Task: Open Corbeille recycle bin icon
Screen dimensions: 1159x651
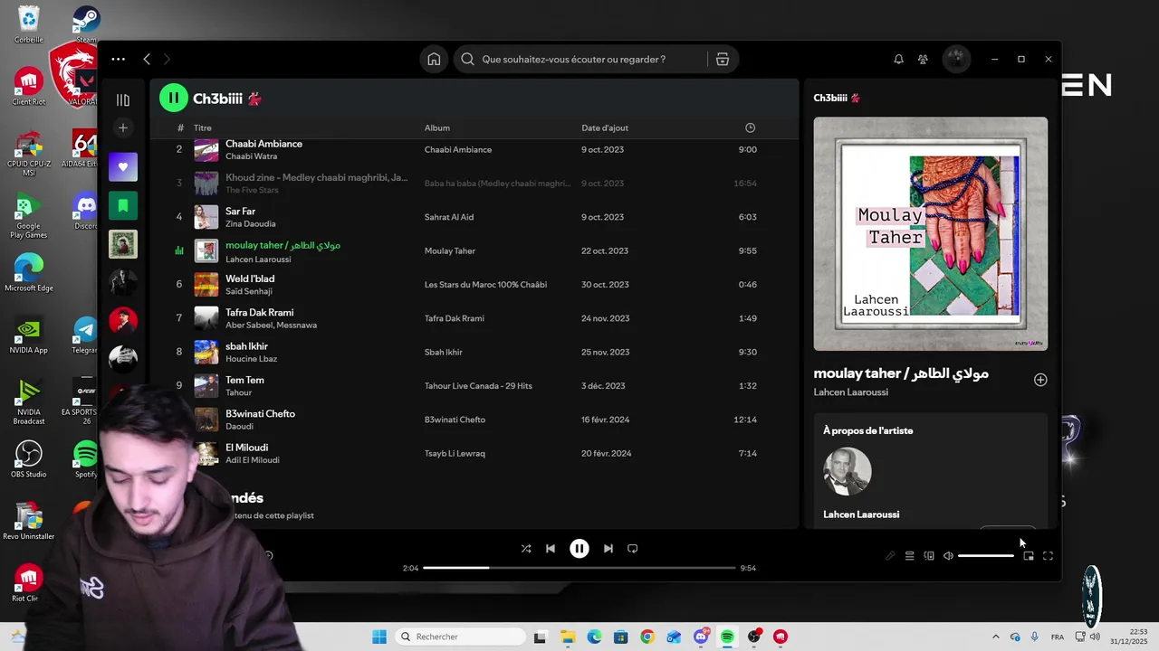Action: (29, 24)
